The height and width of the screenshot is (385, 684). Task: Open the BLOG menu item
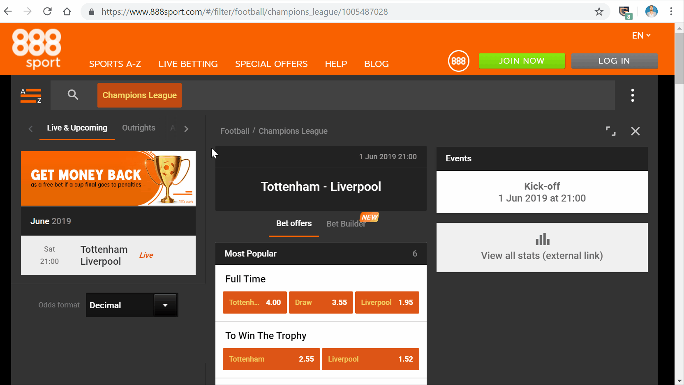click(377, 64)
